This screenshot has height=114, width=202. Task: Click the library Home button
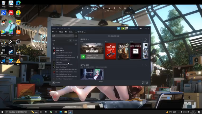tap(63, 36)
